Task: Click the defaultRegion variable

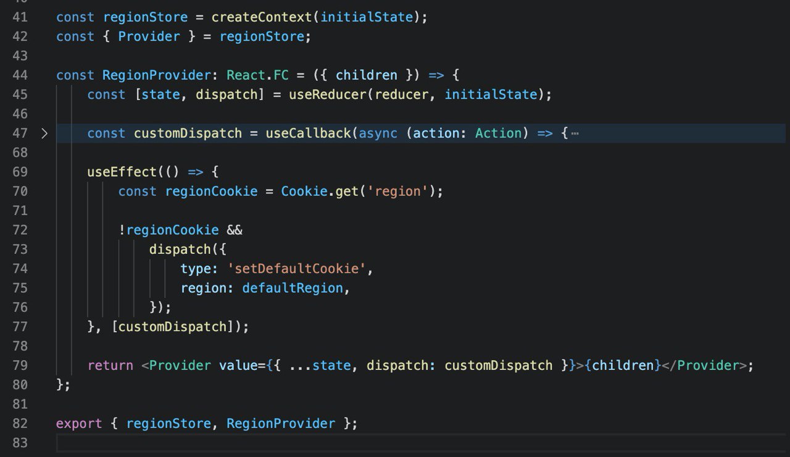Action: [293, 288]
